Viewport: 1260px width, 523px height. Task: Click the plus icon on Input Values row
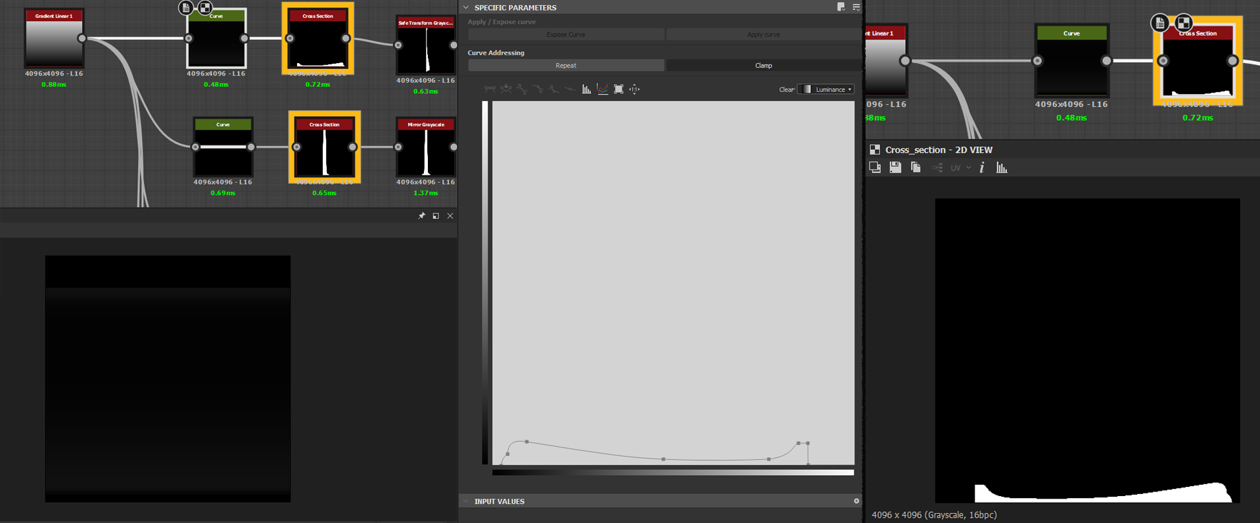click(856, 501)
